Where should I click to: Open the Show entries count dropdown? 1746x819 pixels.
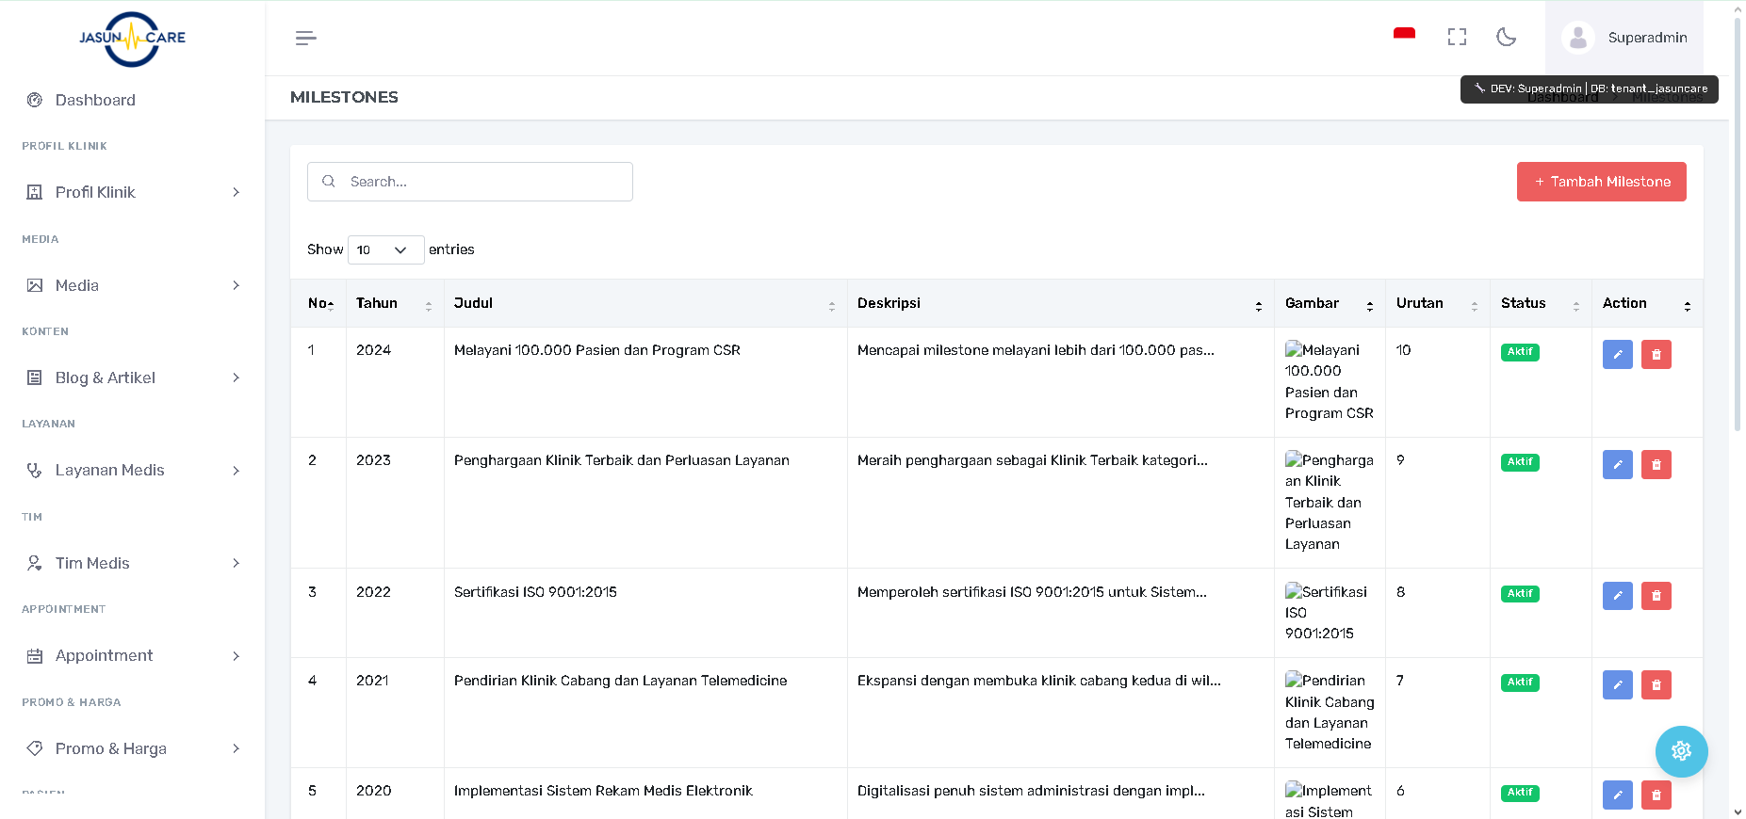[385, 249]
